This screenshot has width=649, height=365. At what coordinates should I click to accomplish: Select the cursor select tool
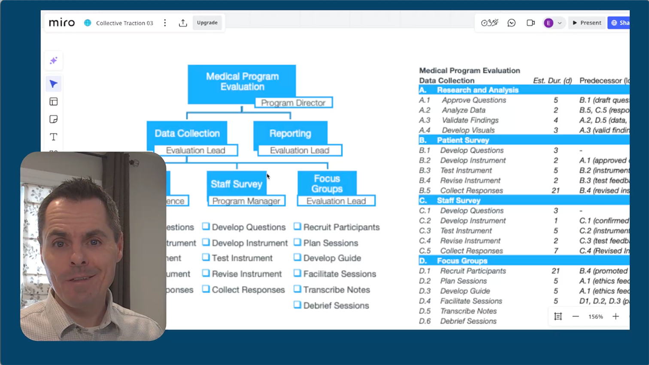pos(54,84)
